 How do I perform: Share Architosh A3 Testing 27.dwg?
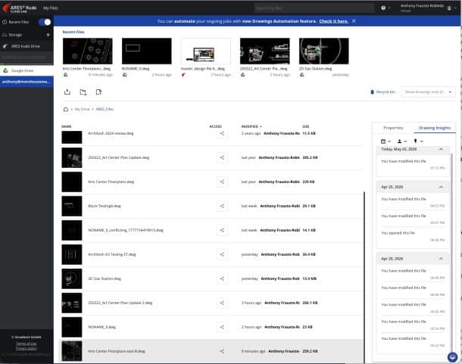(222, 254)
